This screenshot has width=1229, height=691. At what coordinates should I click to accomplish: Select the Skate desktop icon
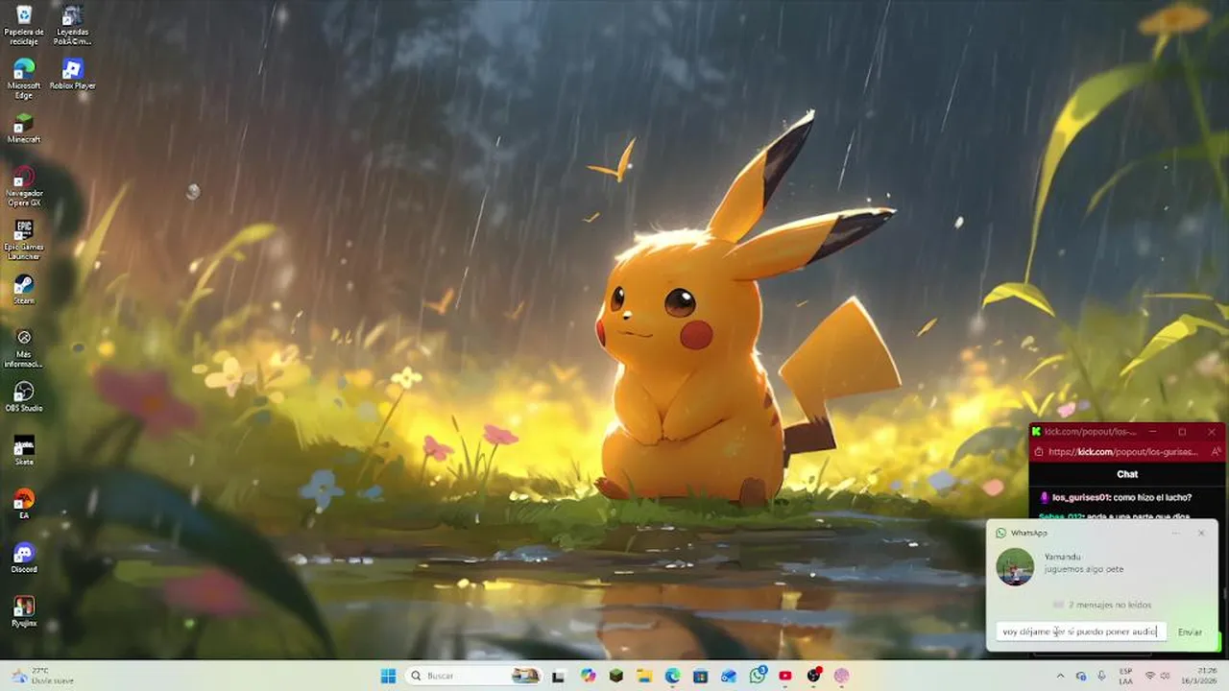[24, 450]
